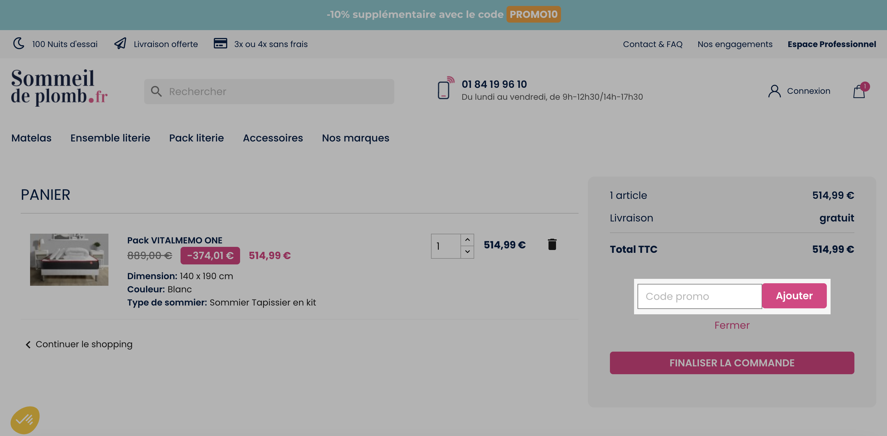The width and height of the screenshot is (887, 436).
Task: Click the Ajouter promo code button
Action: (794, 296)
